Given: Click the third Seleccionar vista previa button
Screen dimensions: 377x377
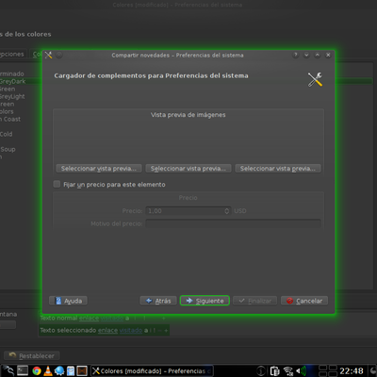Looking at the screenshot, I should click(278, 169).
